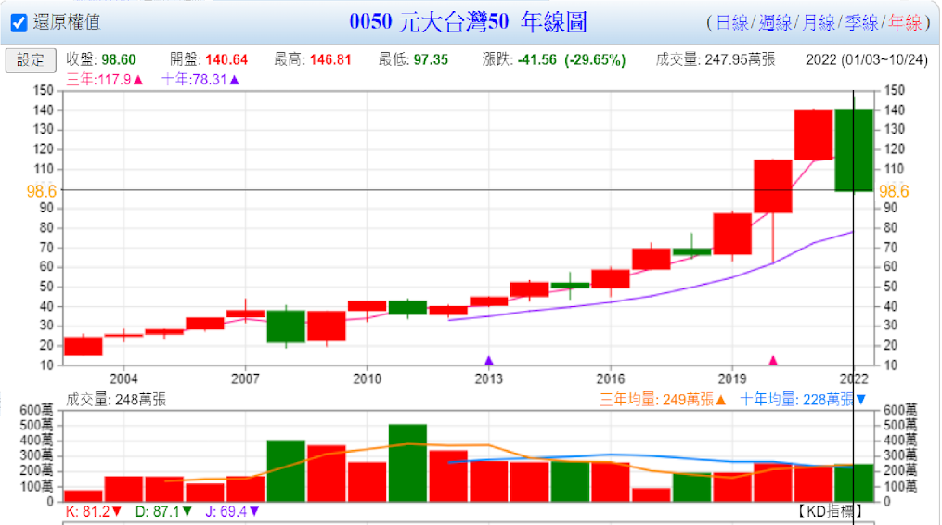Switch to 季線 quarterly chart

861,23
